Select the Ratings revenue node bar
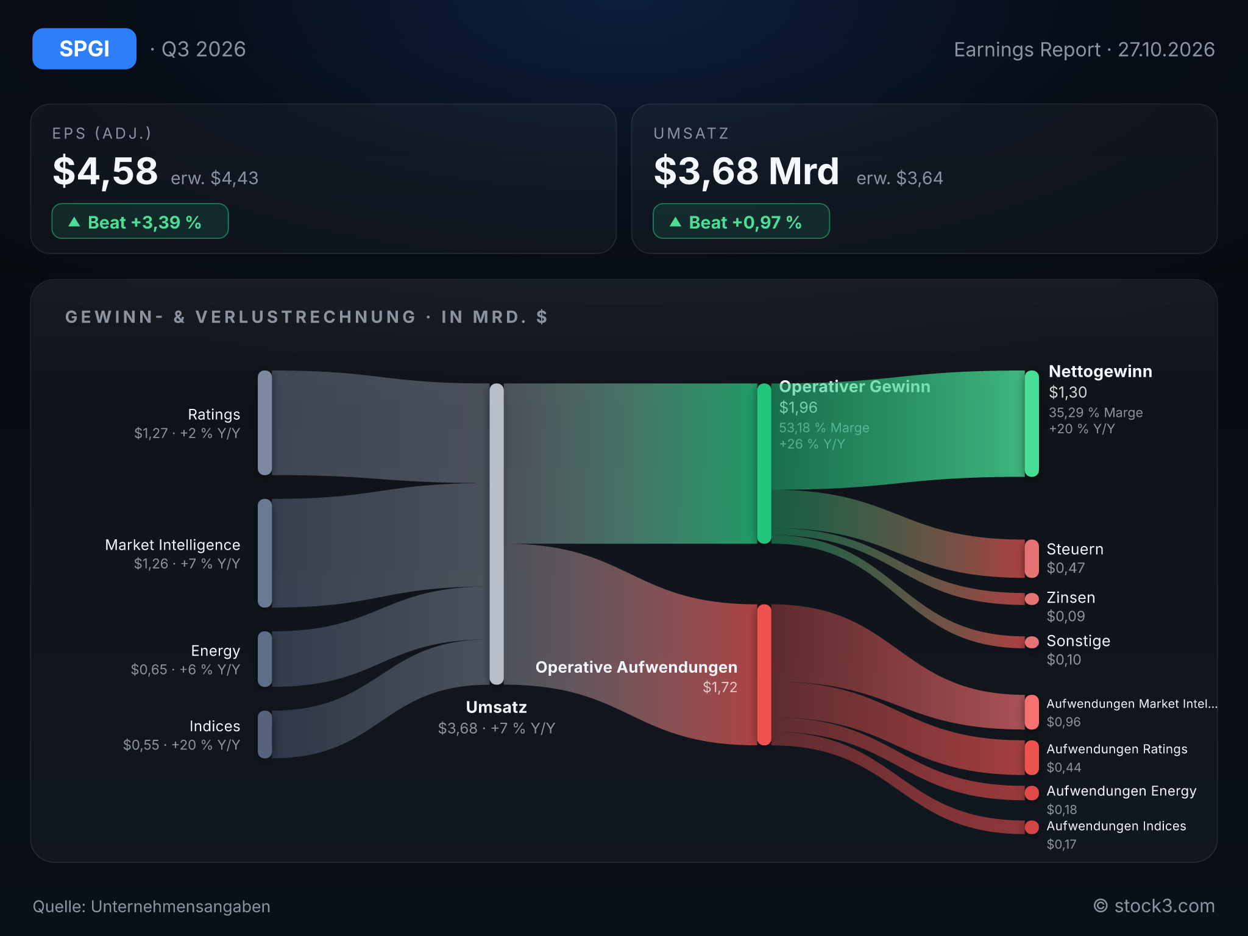 coord(264,423)
